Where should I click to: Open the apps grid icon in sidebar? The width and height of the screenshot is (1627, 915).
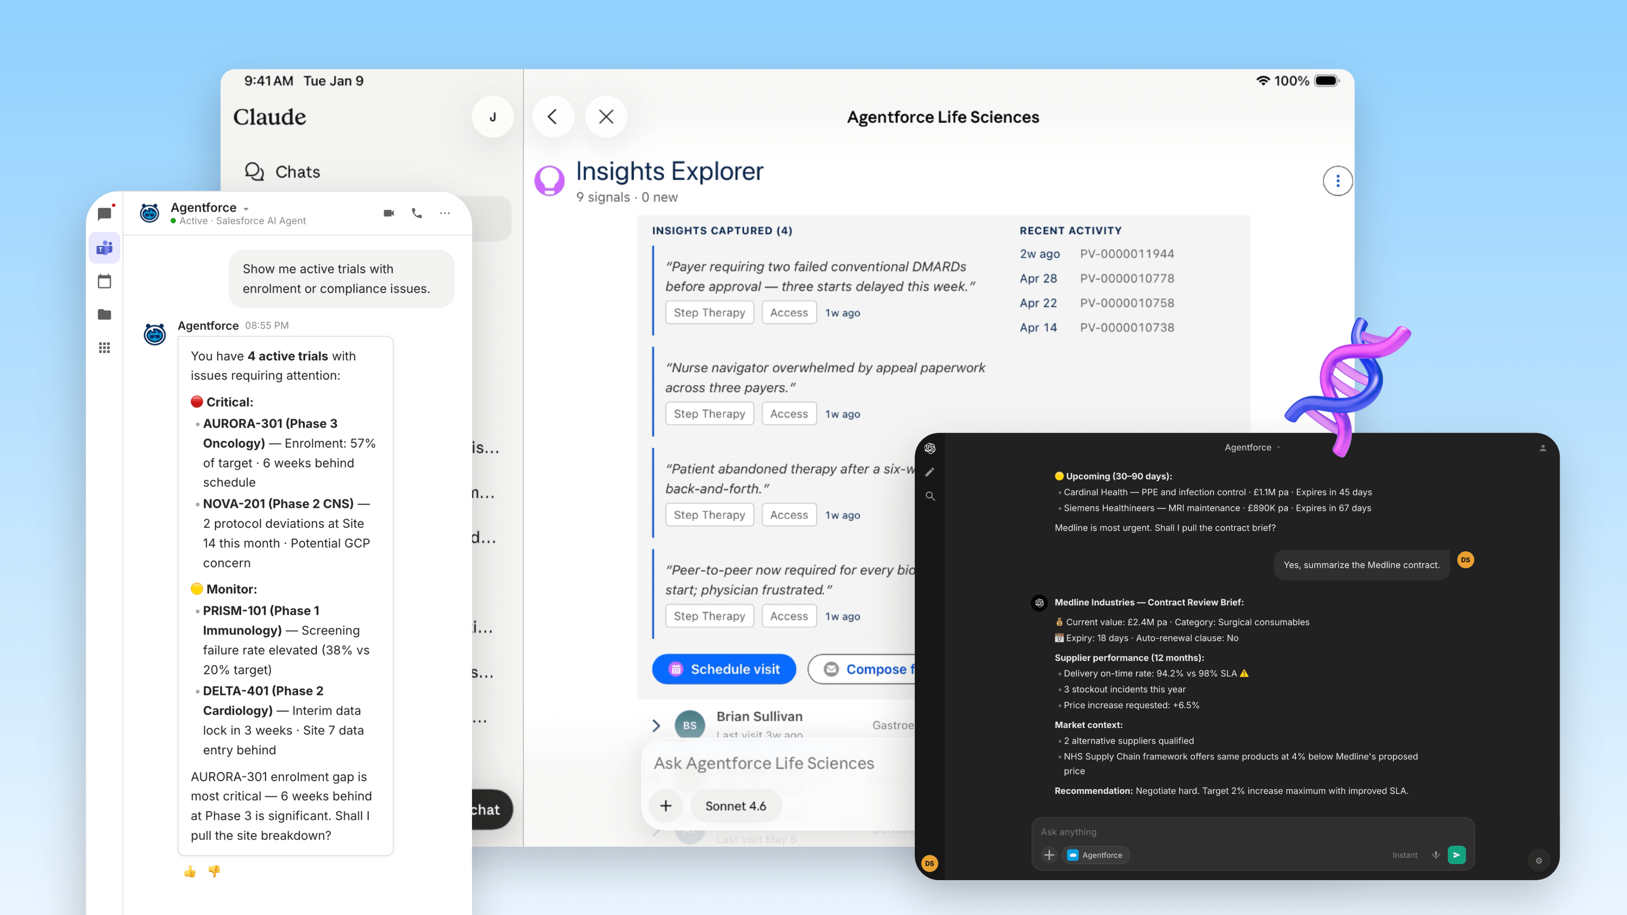click(x=104, y=348)
